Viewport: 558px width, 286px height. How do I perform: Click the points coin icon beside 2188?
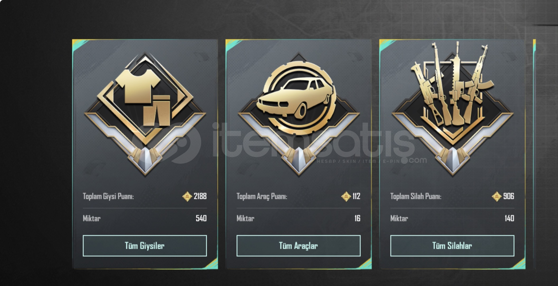click(x=187, y=196)
